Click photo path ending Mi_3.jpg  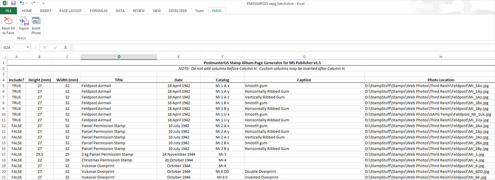tap(429, 154)
